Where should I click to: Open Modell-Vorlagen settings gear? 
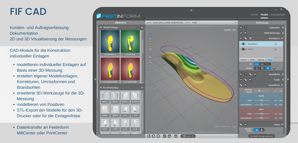[142, 27]
